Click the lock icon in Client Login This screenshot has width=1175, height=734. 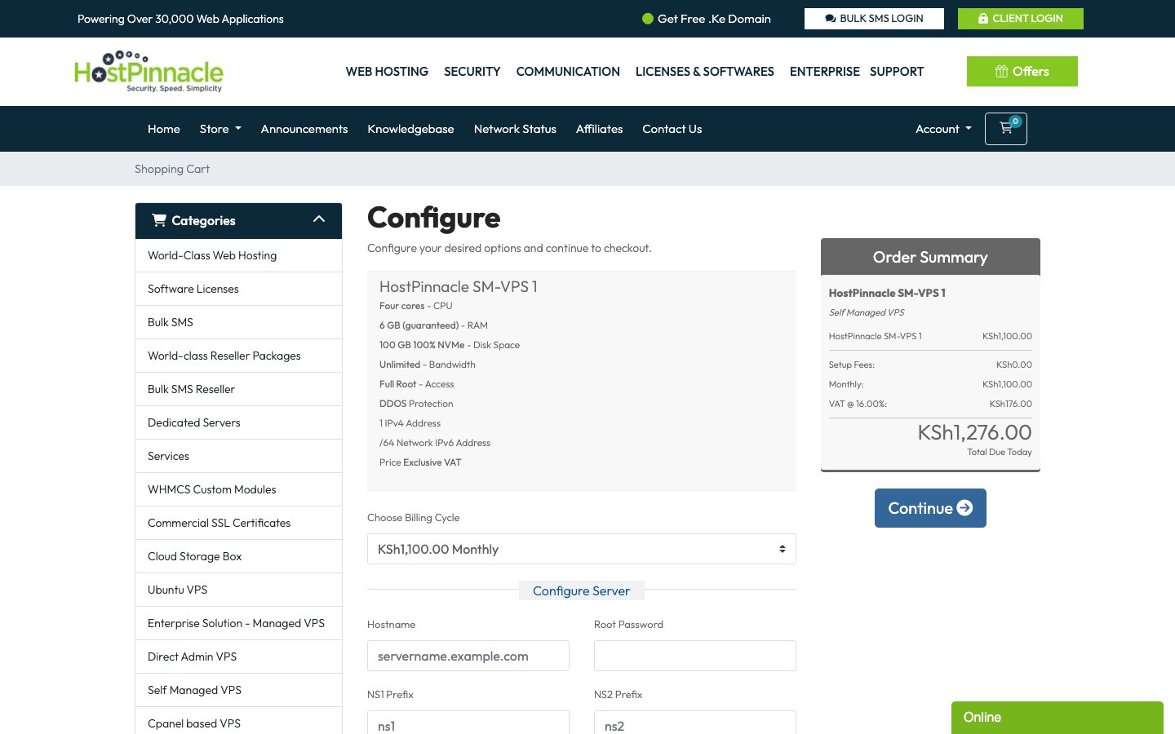click(x=983, y=19)
